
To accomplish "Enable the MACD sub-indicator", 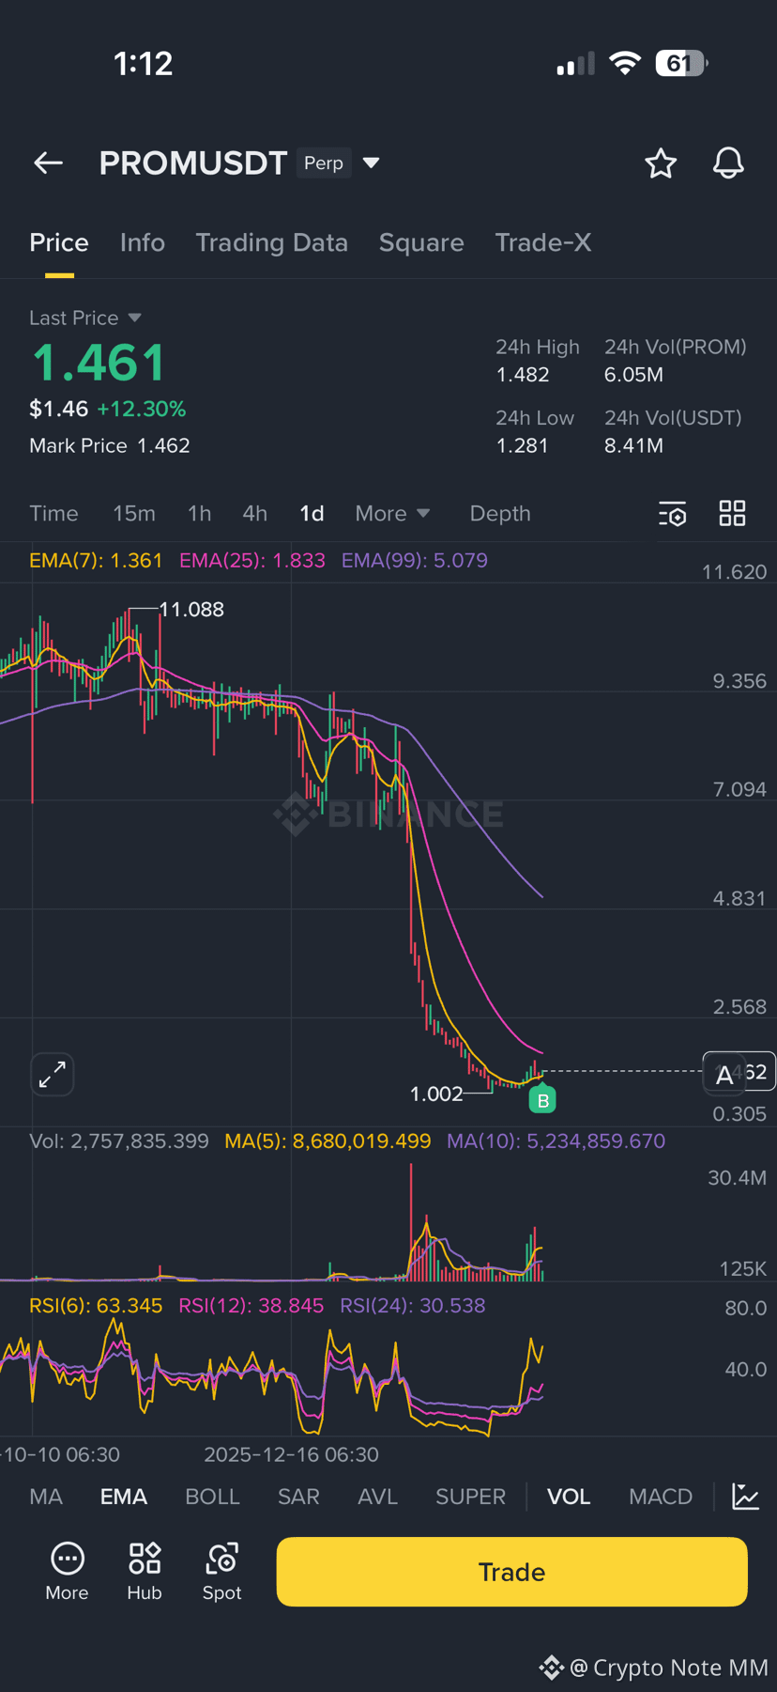I will (661, 1497).
